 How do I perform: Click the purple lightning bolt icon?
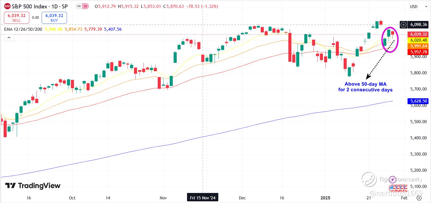click(x=393, y=179)
